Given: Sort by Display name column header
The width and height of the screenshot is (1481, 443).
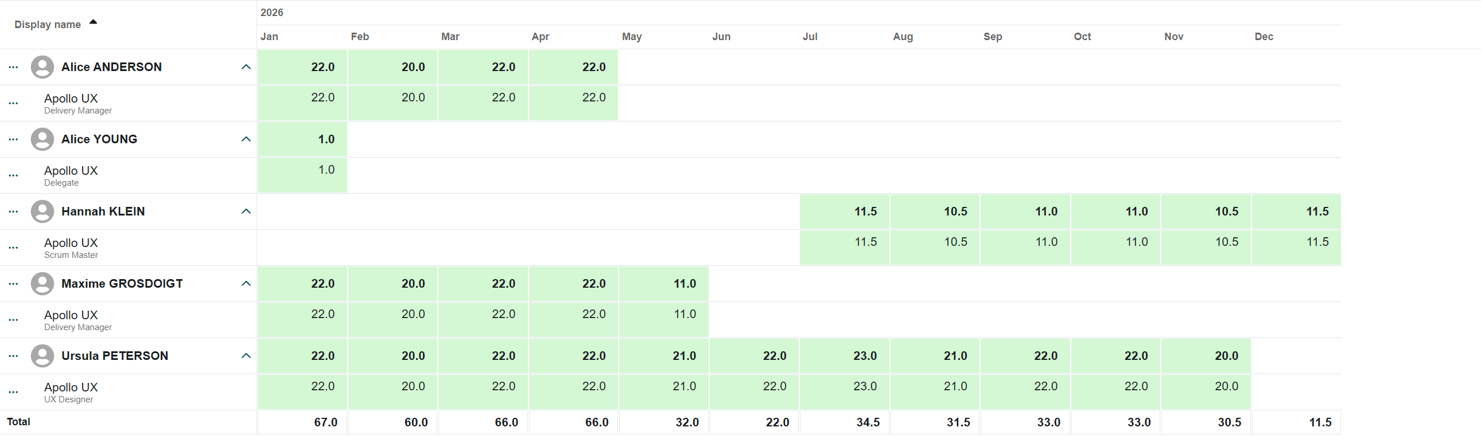Looking at the screenshot, I should point(48,25).
